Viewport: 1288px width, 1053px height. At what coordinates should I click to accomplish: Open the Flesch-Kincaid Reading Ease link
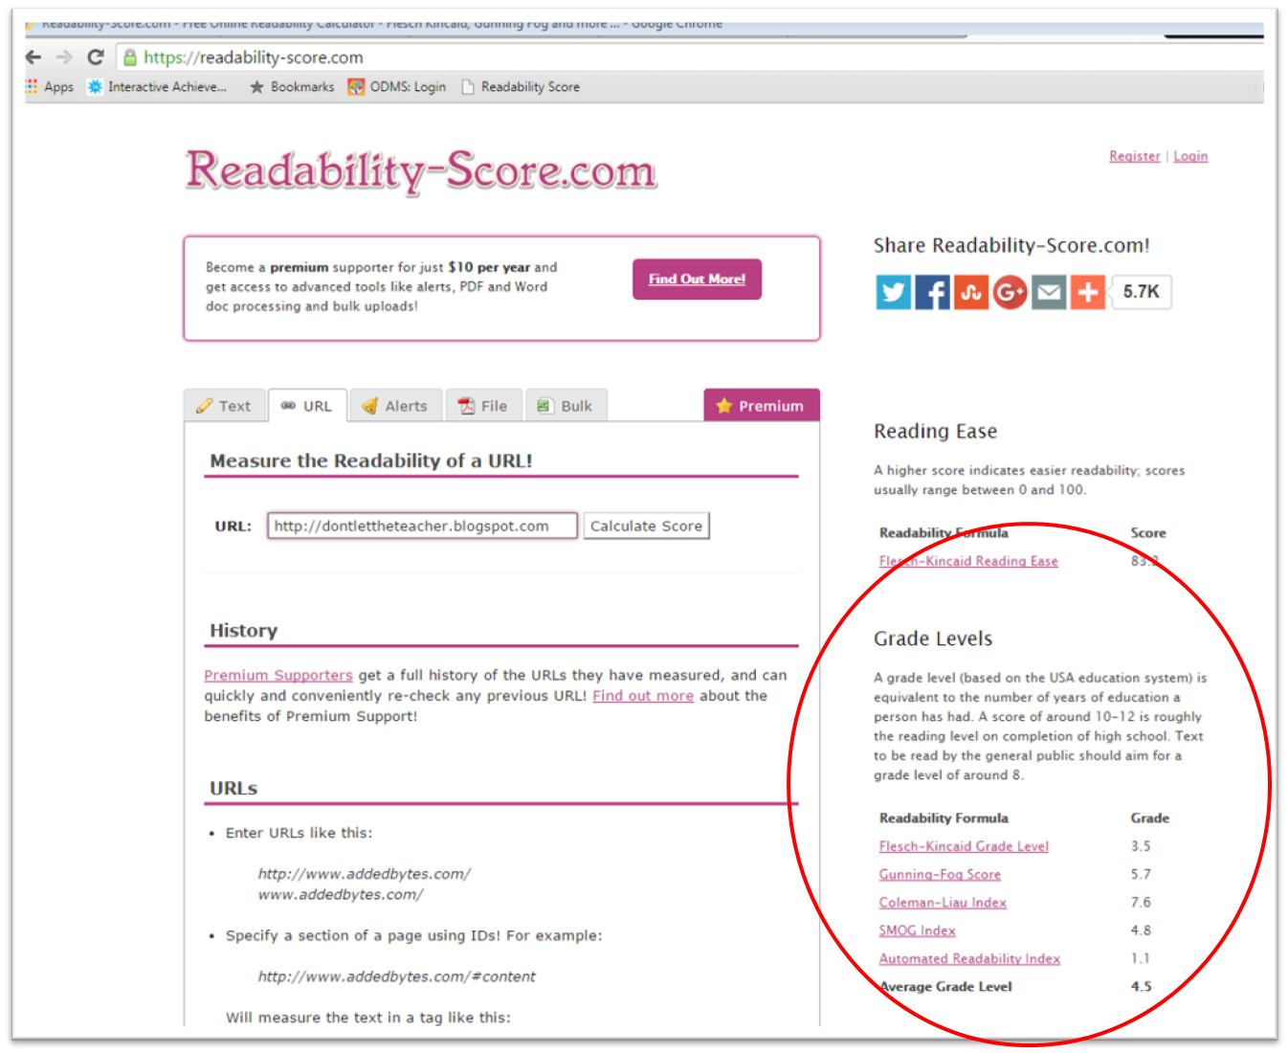[968, 561]
